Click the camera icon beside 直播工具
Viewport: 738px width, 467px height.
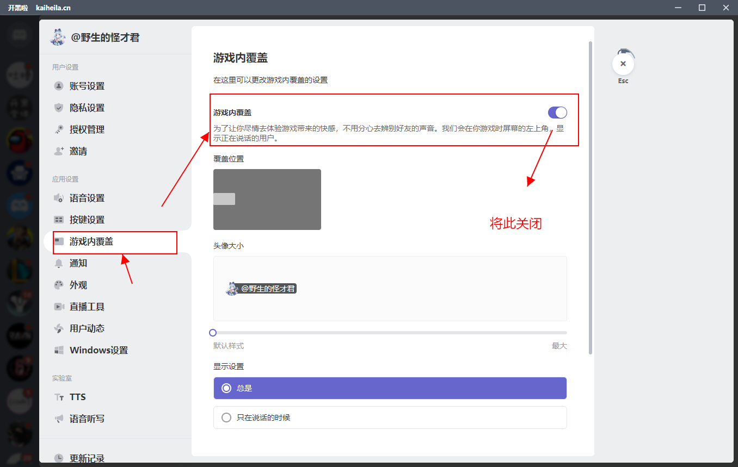(x=59, y=307)
